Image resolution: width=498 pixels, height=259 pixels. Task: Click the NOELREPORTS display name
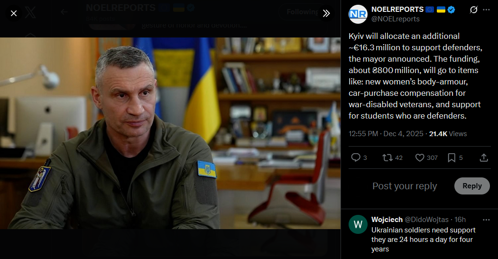pyautogui.click(x=397, y=9)
